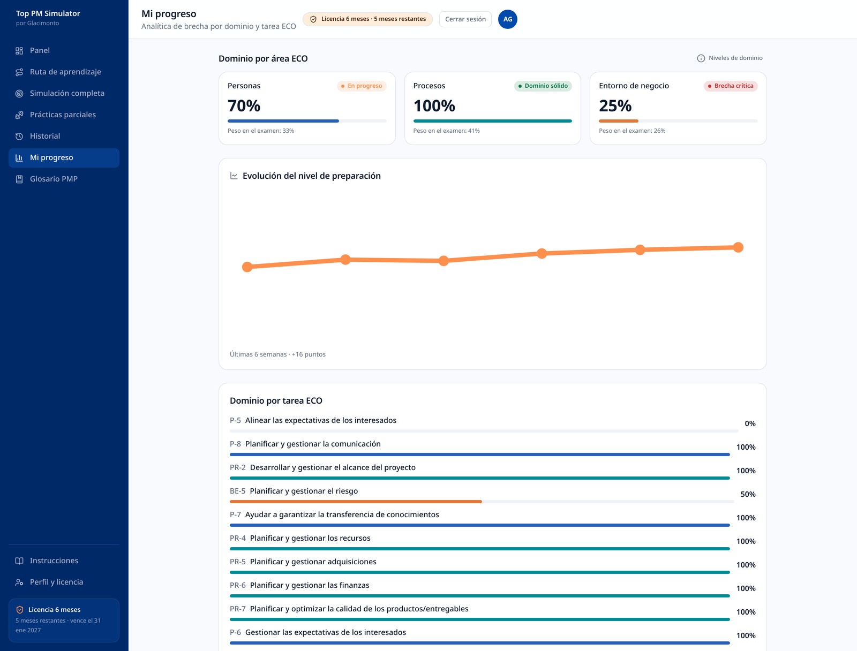Click "Planificar y gestionar la comunicación" task
The height and width of the screenshot is (651, 857).
point(313,444)
